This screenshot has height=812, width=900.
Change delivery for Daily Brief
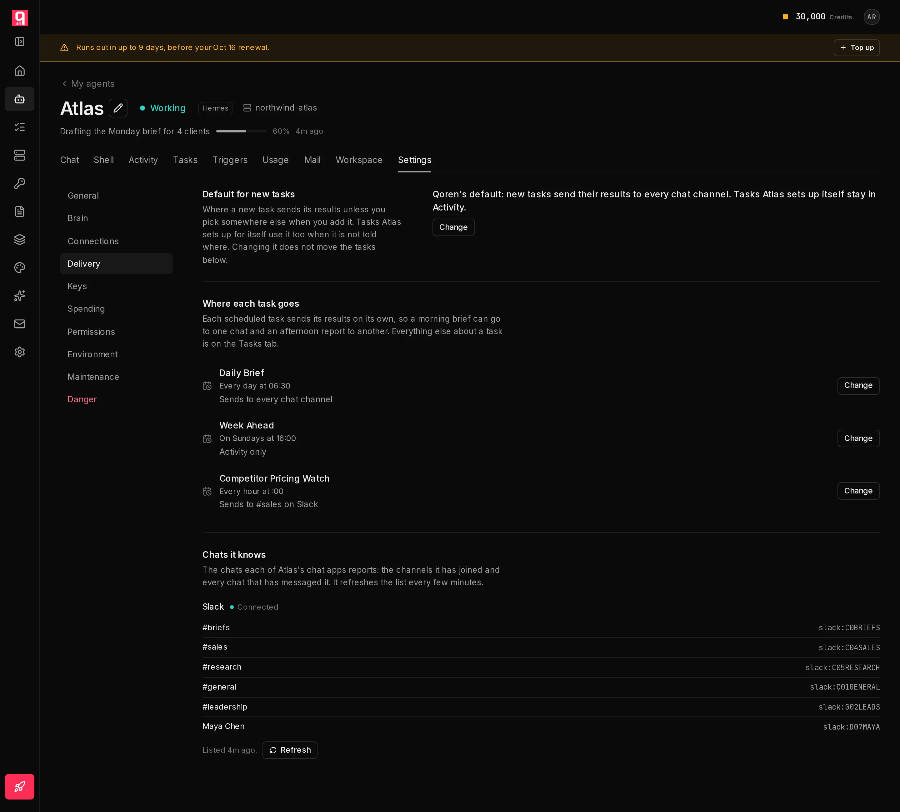coord(858,385)
